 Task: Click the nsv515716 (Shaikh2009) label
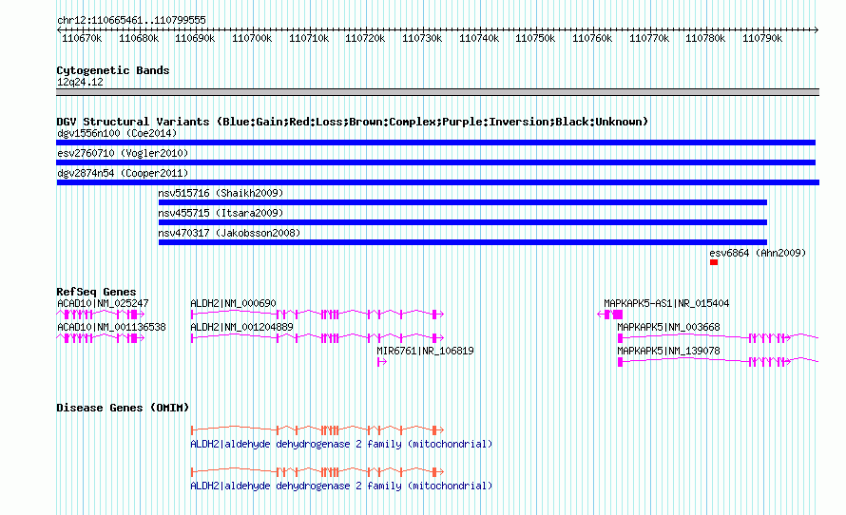point(221,193)
